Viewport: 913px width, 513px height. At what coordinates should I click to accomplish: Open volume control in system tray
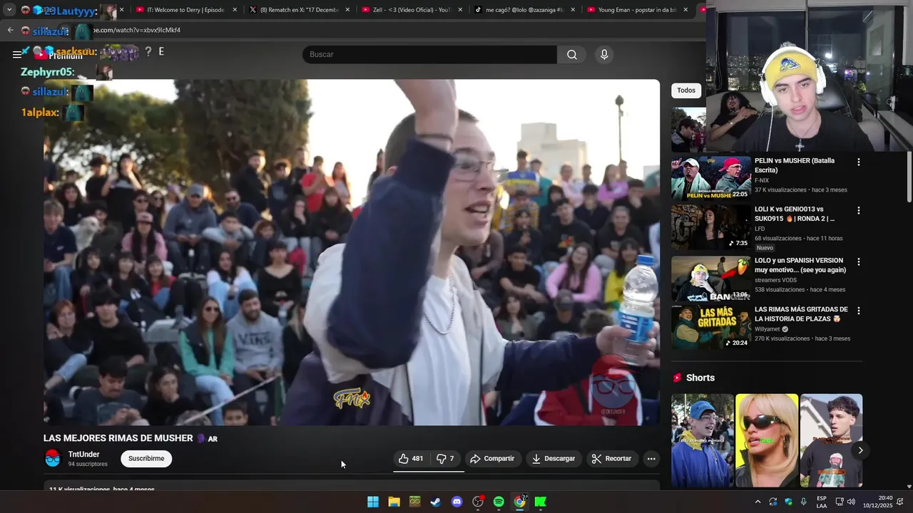[851, 502]
